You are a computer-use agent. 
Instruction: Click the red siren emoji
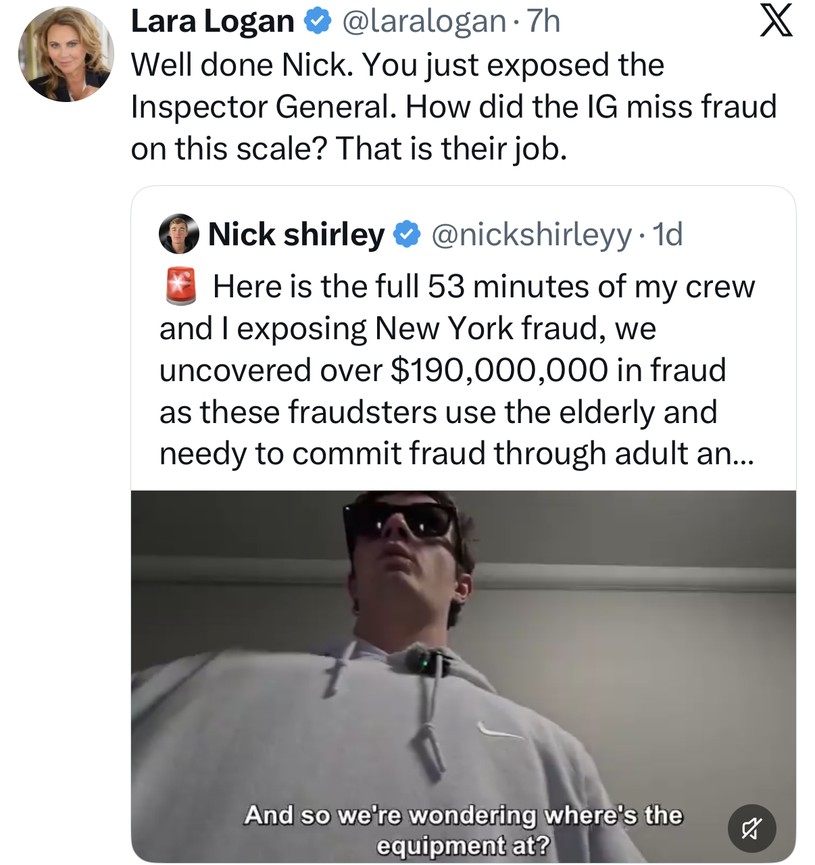pyautogui.click(x=181, y=286)
